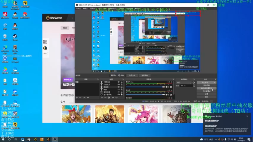The image size is (253, 142).
Task: Click the WeGame logo in the WeGame window
Action: (54, 18)
